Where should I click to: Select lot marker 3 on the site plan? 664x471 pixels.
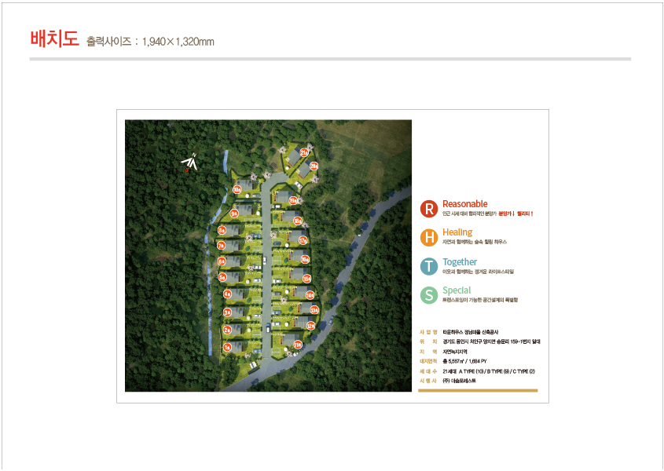pos(227,312)
